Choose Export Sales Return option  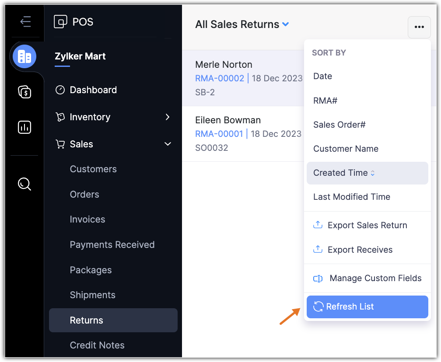pyautogui.click(x=367, y=225)
